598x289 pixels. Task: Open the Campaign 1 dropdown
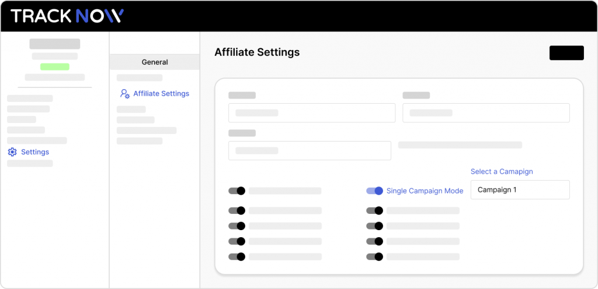click(520, 190)
